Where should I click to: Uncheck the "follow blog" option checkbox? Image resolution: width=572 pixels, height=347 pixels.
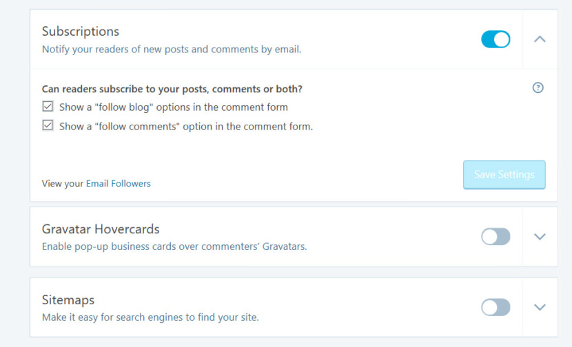tap(48, 107)
